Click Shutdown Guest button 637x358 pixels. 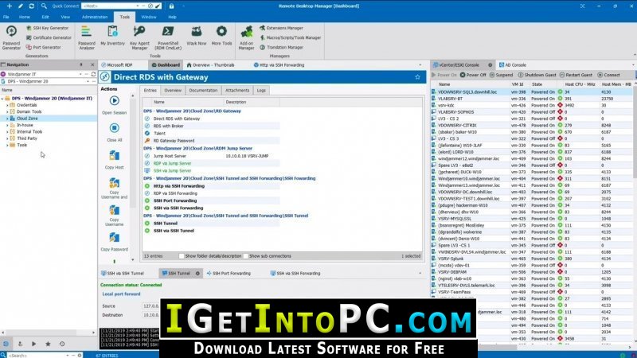(x=537, y=75)
